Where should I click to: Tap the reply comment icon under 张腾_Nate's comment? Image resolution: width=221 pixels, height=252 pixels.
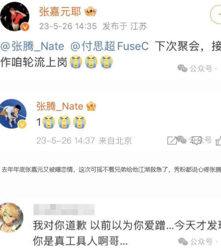197,141
